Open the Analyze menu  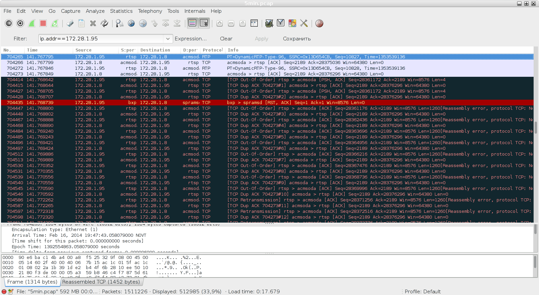95,11
